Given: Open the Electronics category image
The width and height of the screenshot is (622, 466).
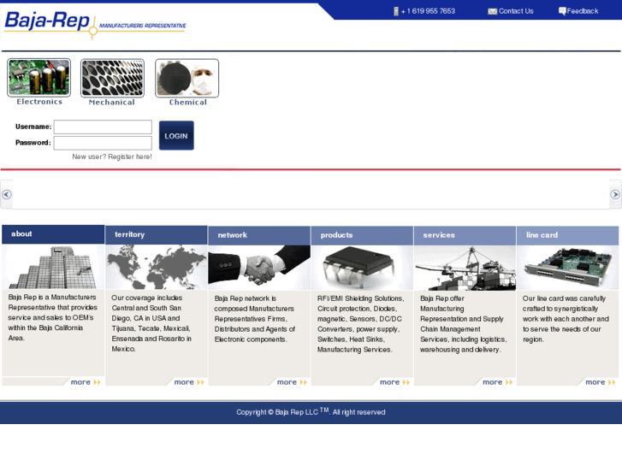Looking at the screenshot, I should (39, 78).
